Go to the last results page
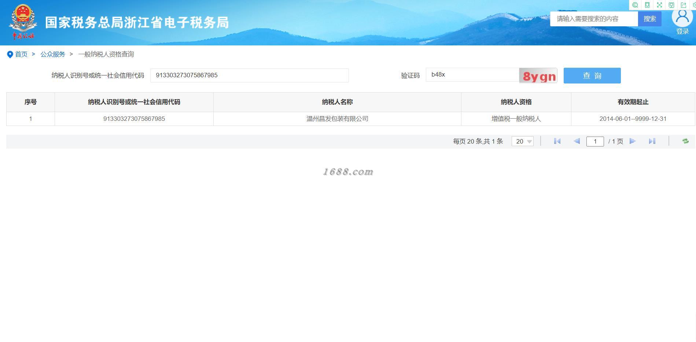 652,141
